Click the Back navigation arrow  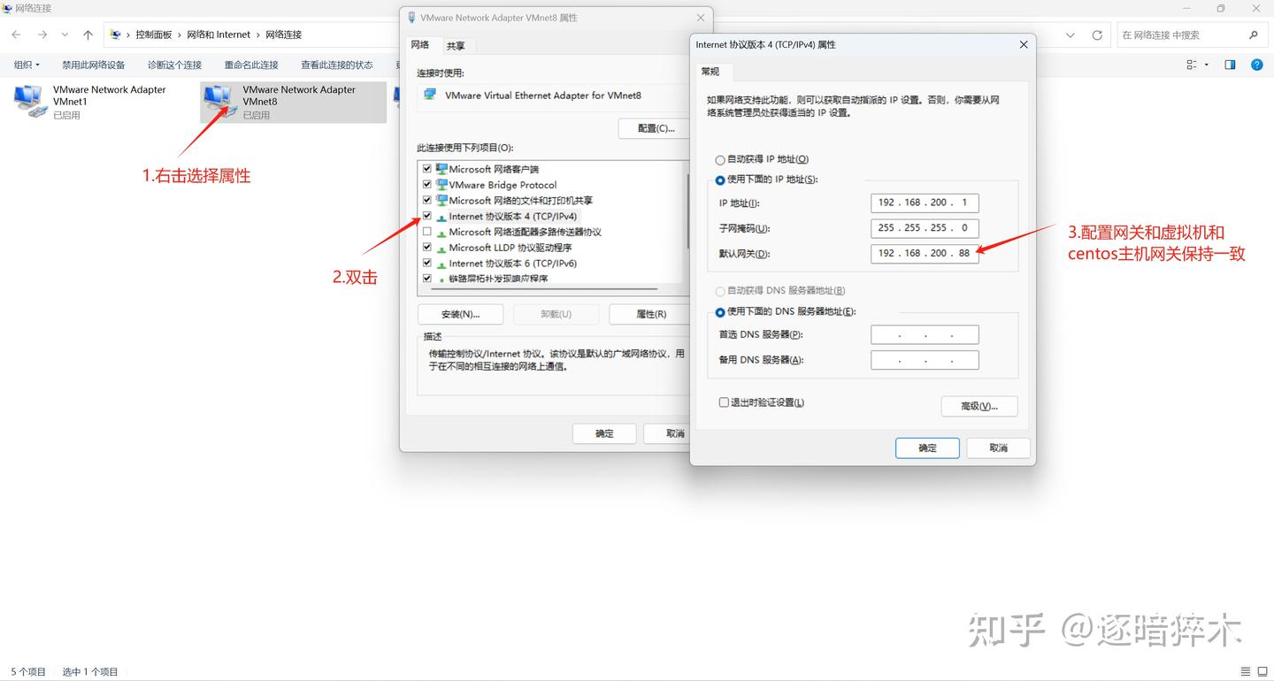(x=15, y=34)
